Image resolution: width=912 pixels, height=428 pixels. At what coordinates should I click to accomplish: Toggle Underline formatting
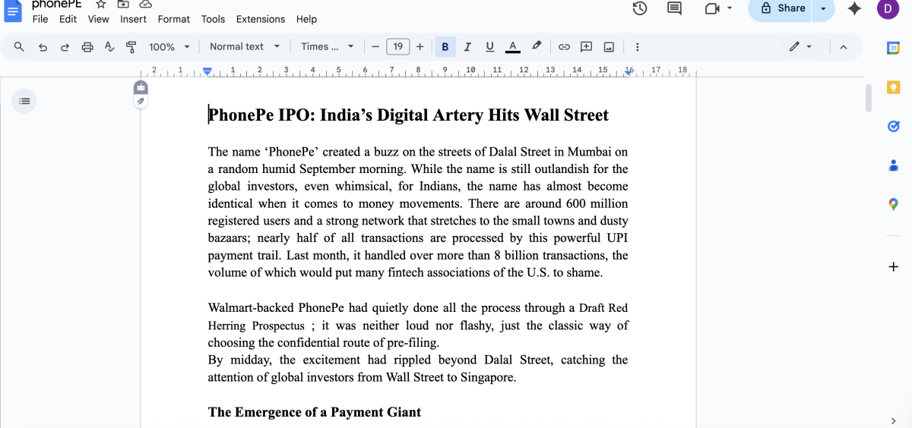click(489, 47)
